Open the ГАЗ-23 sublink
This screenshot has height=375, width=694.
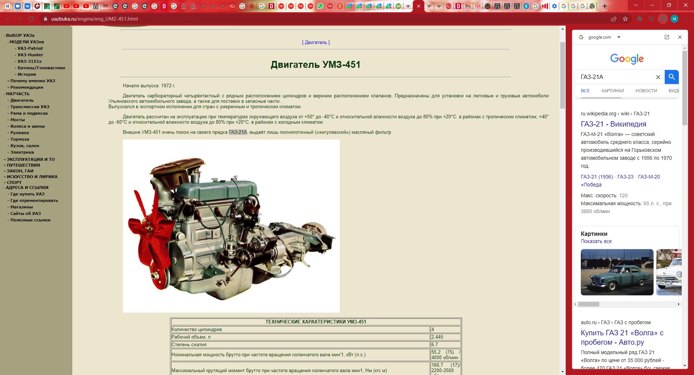coord(625,177)
